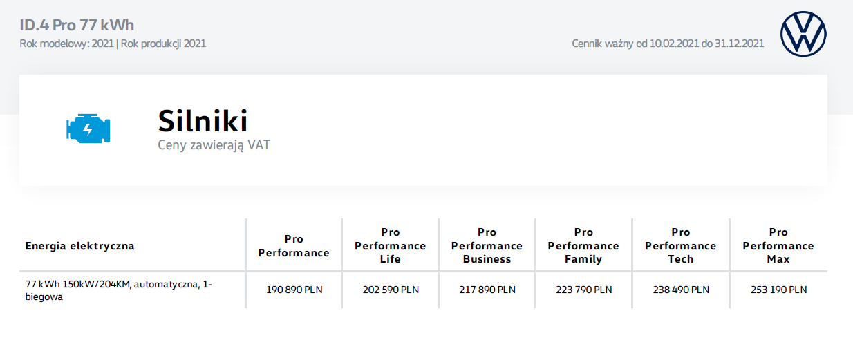Select the 202 590 PLN price cell
853x349 pixels.
click(x=391, y=290)
